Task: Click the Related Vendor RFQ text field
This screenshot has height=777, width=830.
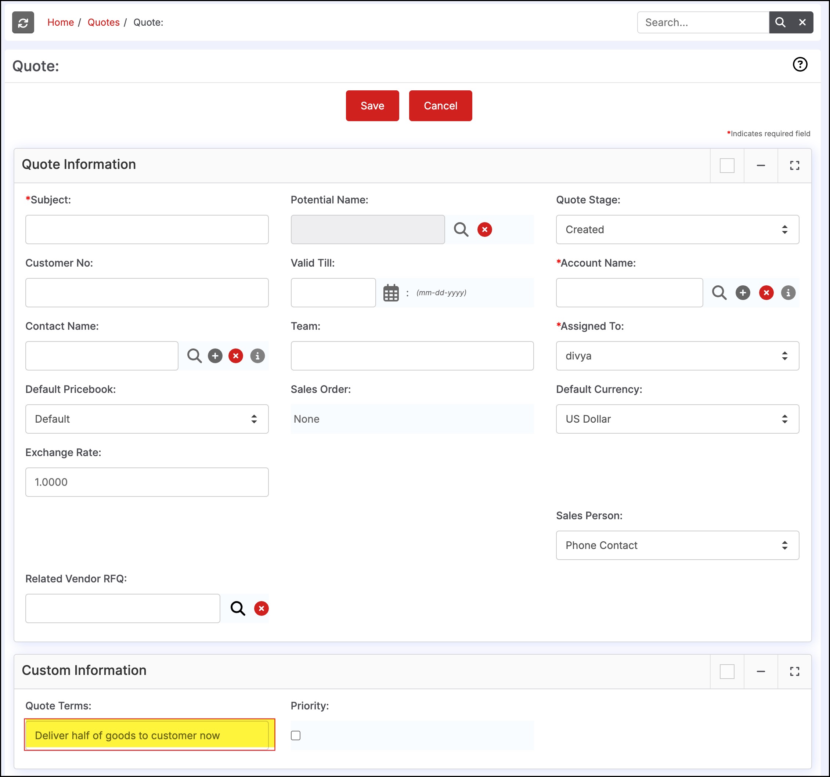Action: coord(122,608)
